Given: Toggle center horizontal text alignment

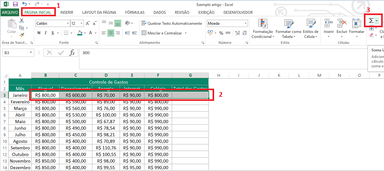Looking at the screenshot, I should [x=111, y=33].
